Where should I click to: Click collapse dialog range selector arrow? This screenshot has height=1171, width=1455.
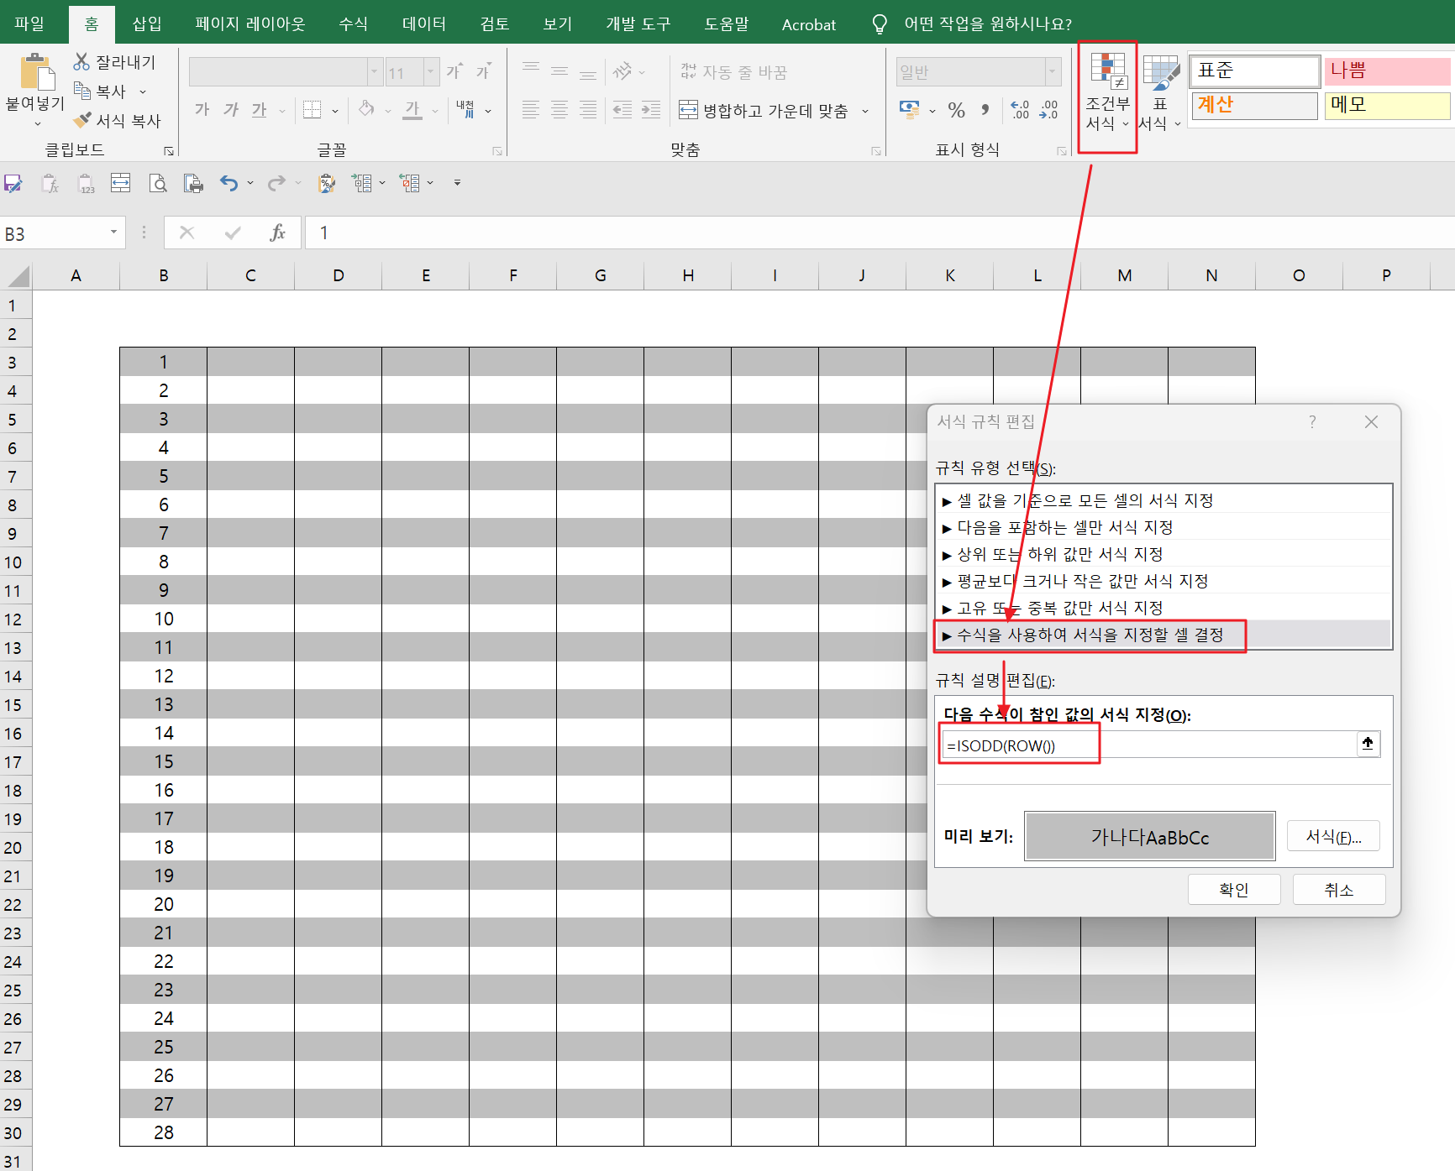pyautogui.click(x=1368, y=744)
